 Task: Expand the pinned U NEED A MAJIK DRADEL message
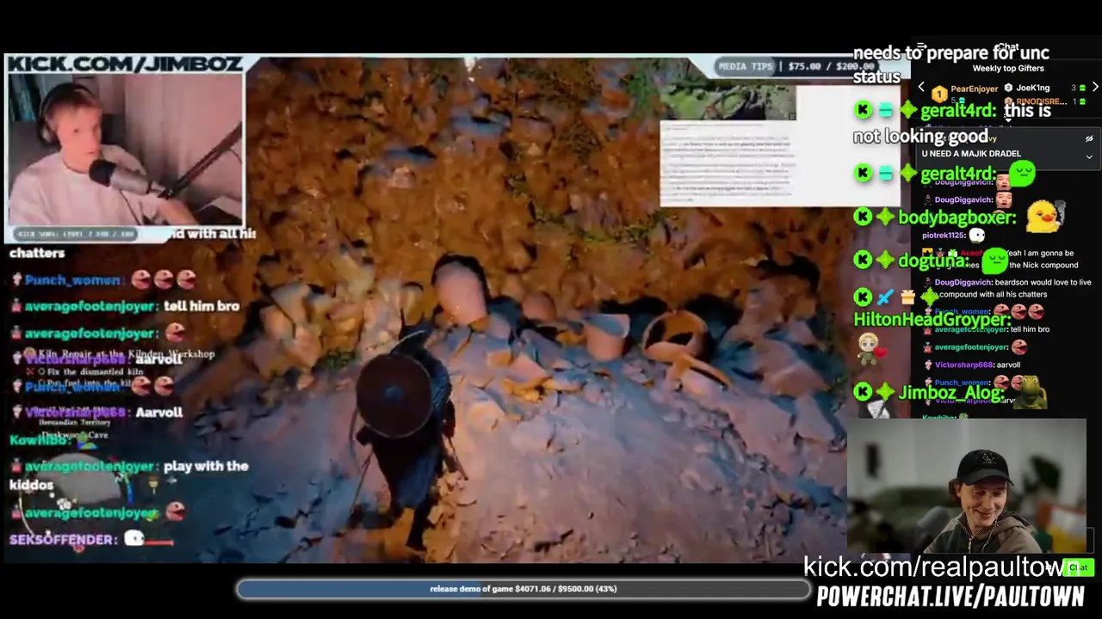point(1089,156)
